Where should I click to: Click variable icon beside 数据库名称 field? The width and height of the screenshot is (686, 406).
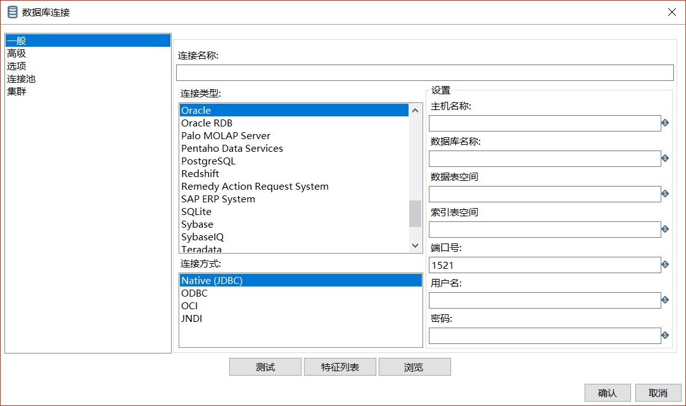pos(665,159)
